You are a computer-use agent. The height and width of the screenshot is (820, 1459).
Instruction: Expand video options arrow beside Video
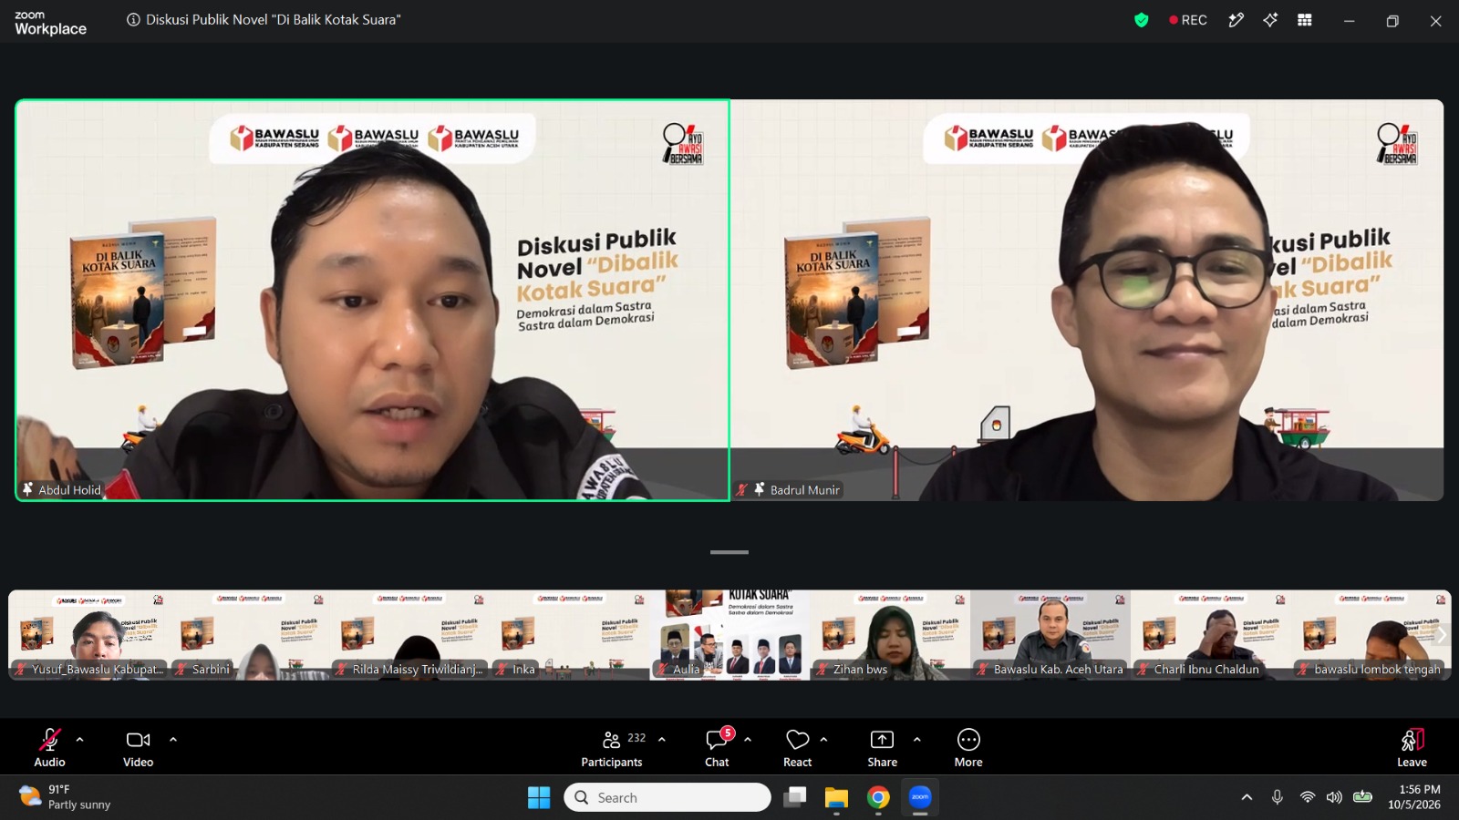(x=173, y=740)
